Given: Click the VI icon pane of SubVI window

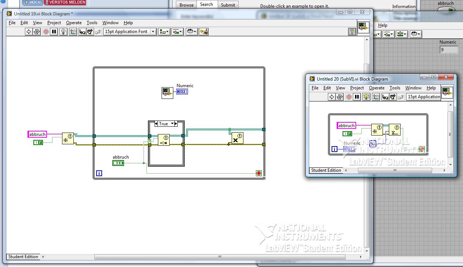Looking at the screenshot, I should click(447, 93).
